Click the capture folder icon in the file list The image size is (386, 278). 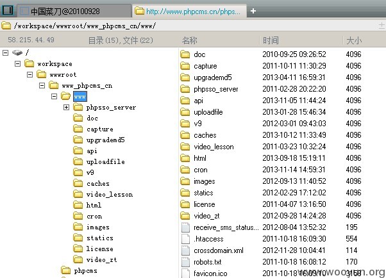coord(185,66)
